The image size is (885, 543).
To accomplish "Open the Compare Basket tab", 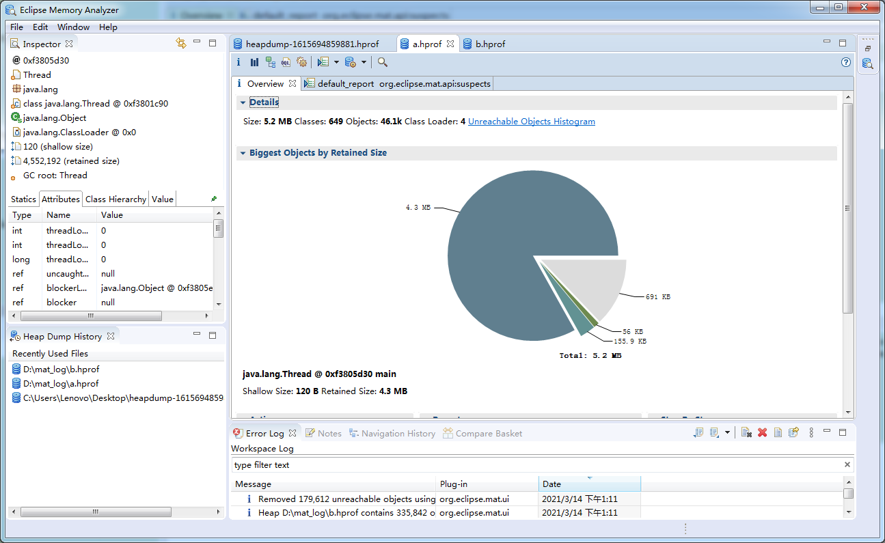I will click(x=482, y=433).
